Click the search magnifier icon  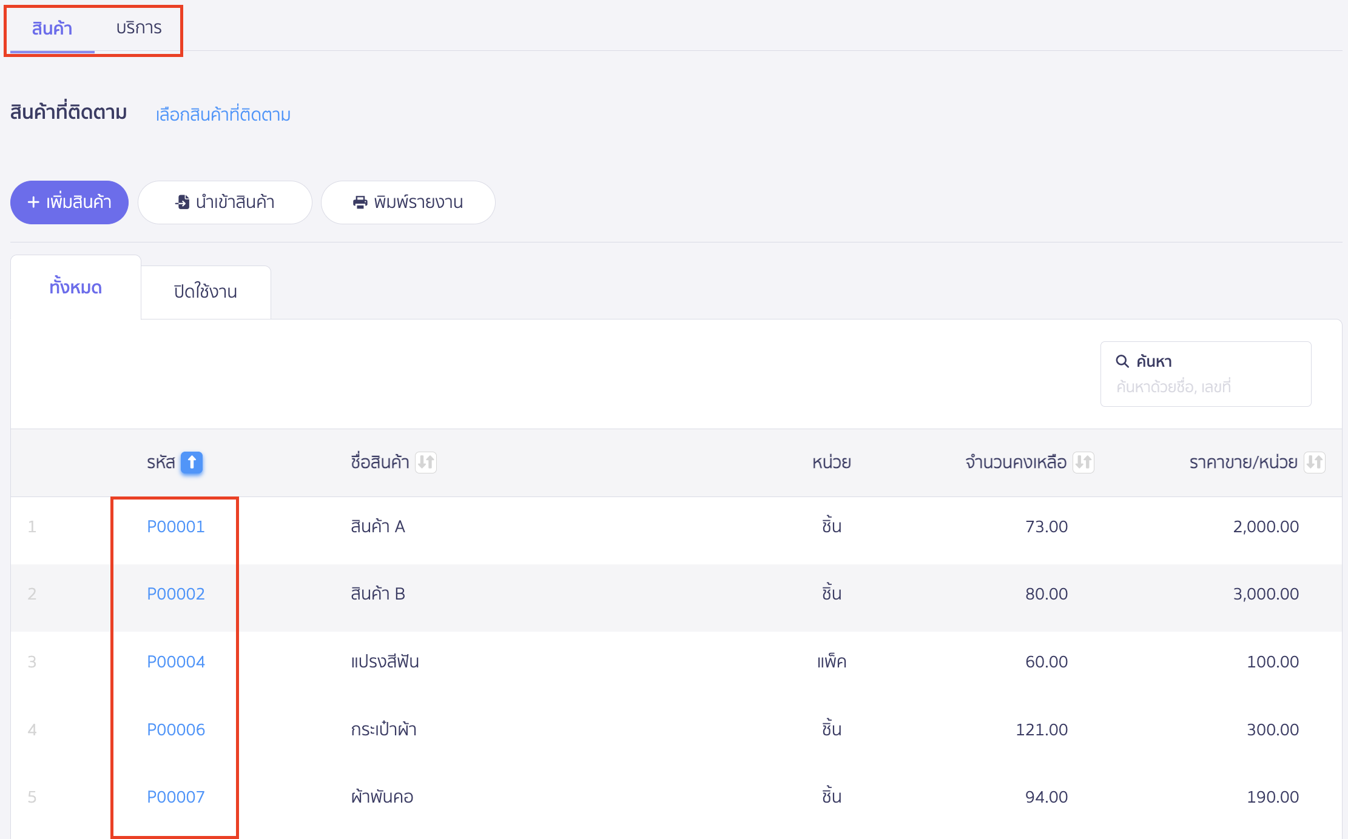[x=1122, y=361]
